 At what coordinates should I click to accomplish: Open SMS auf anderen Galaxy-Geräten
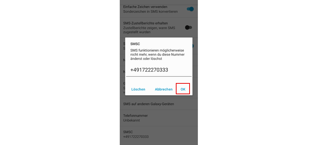click(x=159, y=104)
